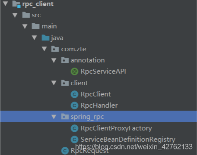This screenshot has height=155, width=197.
Task: Select the rpc_client module name
Action: click(38, 4)
